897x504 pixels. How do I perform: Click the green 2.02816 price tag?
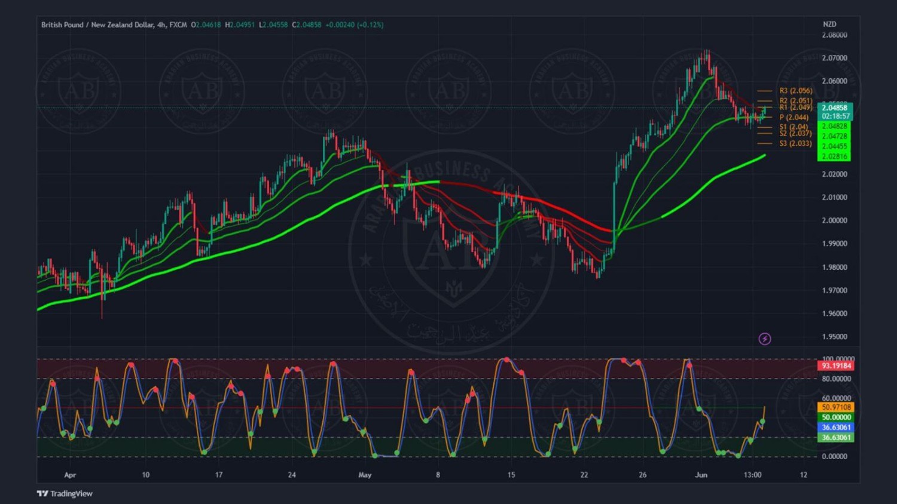tap(834, 156)
